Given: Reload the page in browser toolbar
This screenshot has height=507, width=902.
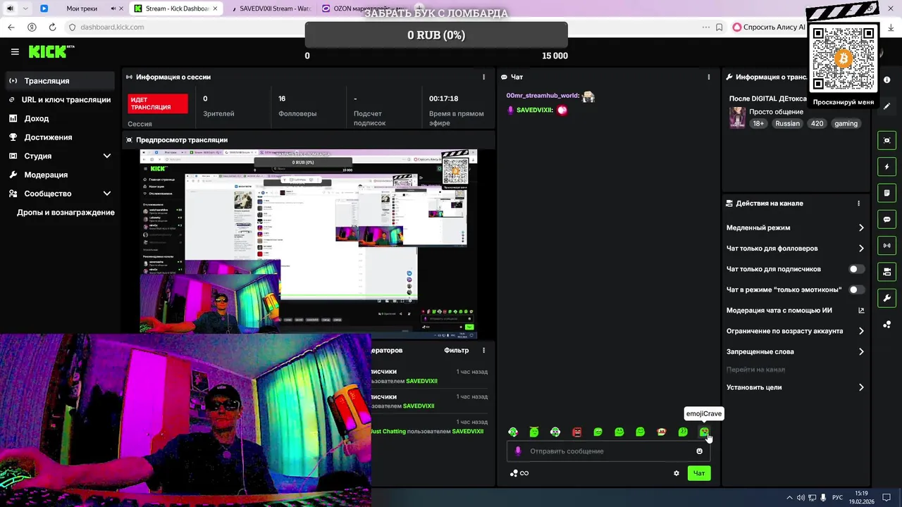Looking at the screenshot, I should (x=52, y=27).
